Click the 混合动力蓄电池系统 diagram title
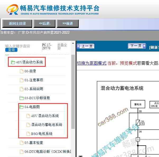Viewport: 159px width, 157px height. point(122,88)
